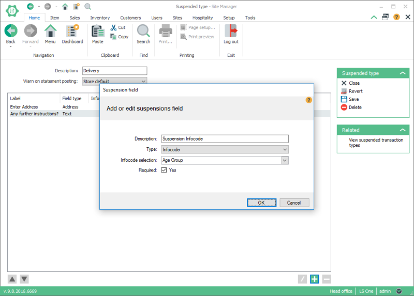Image resolution: width=414 pixels, height=296 pixels.
Task: Click the quick-access search icon in title bar
Action: 87,6
